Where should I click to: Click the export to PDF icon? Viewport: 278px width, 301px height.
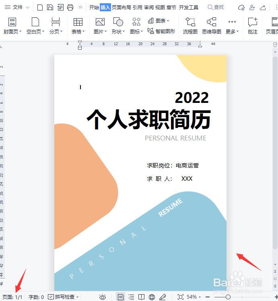60,7
